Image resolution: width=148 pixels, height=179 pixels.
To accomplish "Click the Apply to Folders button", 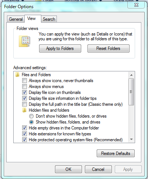I will (x=60, y=48).
